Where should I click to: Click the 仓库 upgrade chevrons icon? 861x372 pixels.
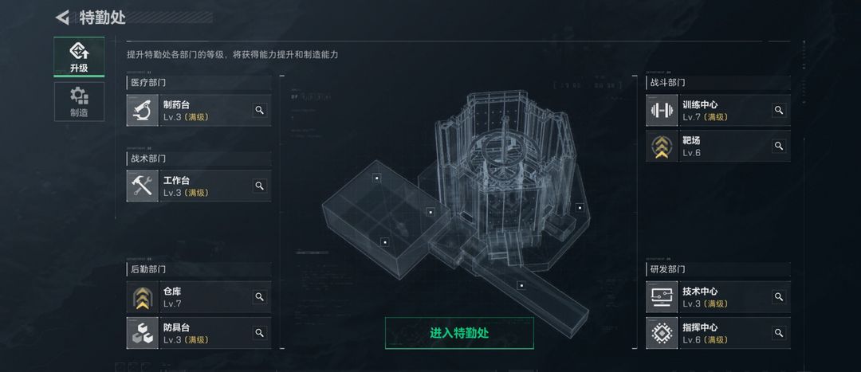pyautogui.click(x=142, y=297)
